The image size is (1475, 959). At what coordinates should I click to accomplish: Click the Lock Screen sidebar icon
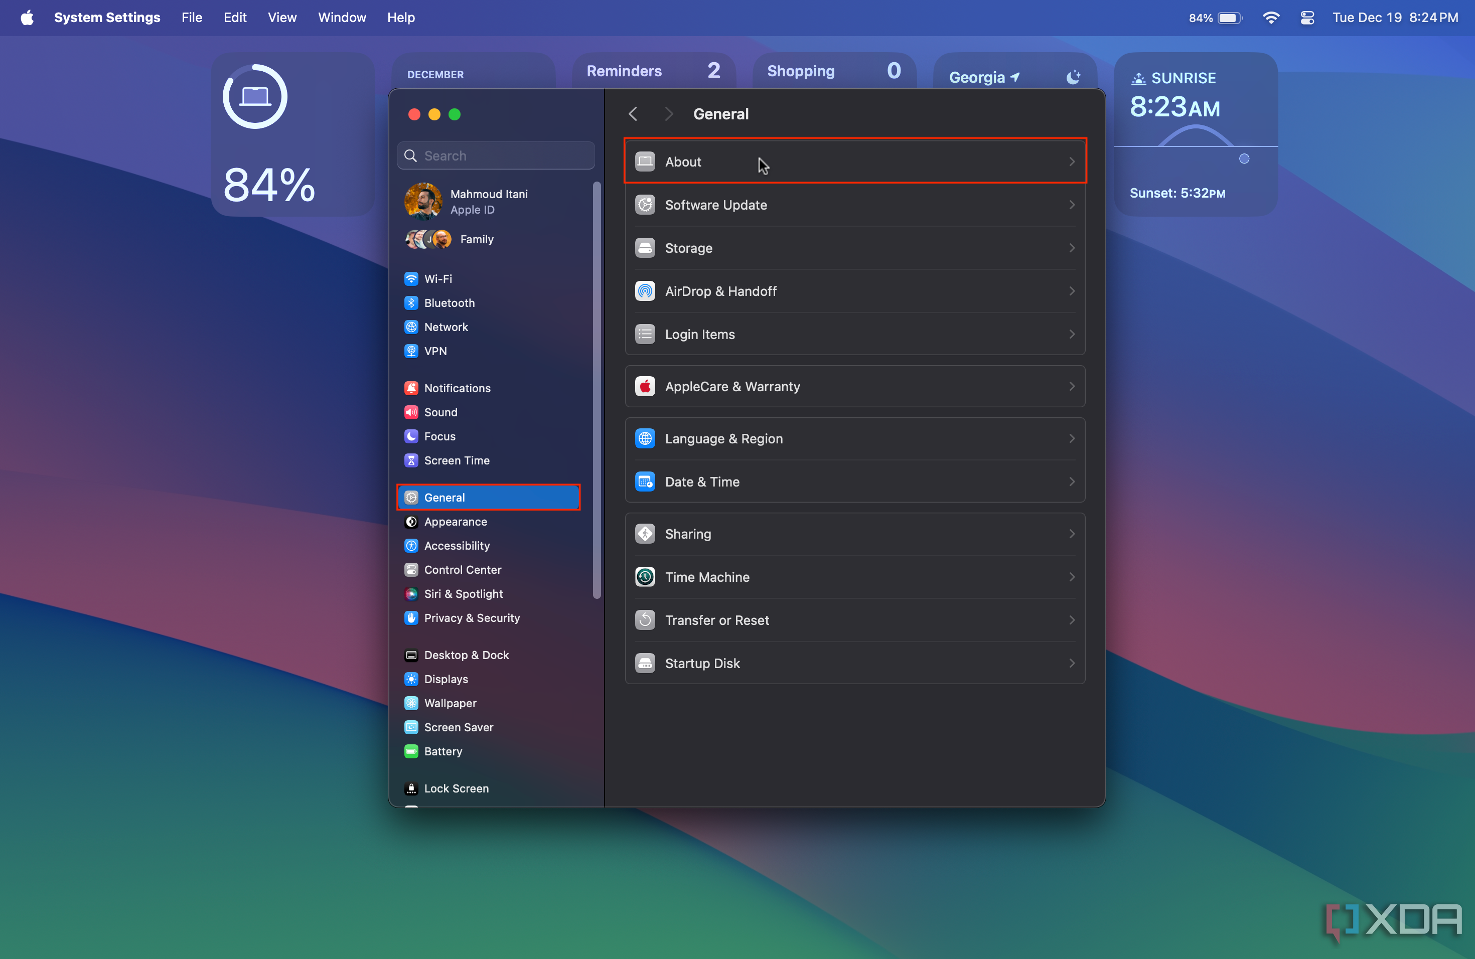pos(411,788)
